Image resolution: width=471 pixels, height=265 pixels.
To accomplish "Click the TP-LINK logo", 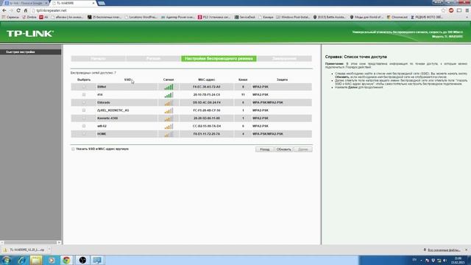I will pyautogui.click(x=30, y=33).
